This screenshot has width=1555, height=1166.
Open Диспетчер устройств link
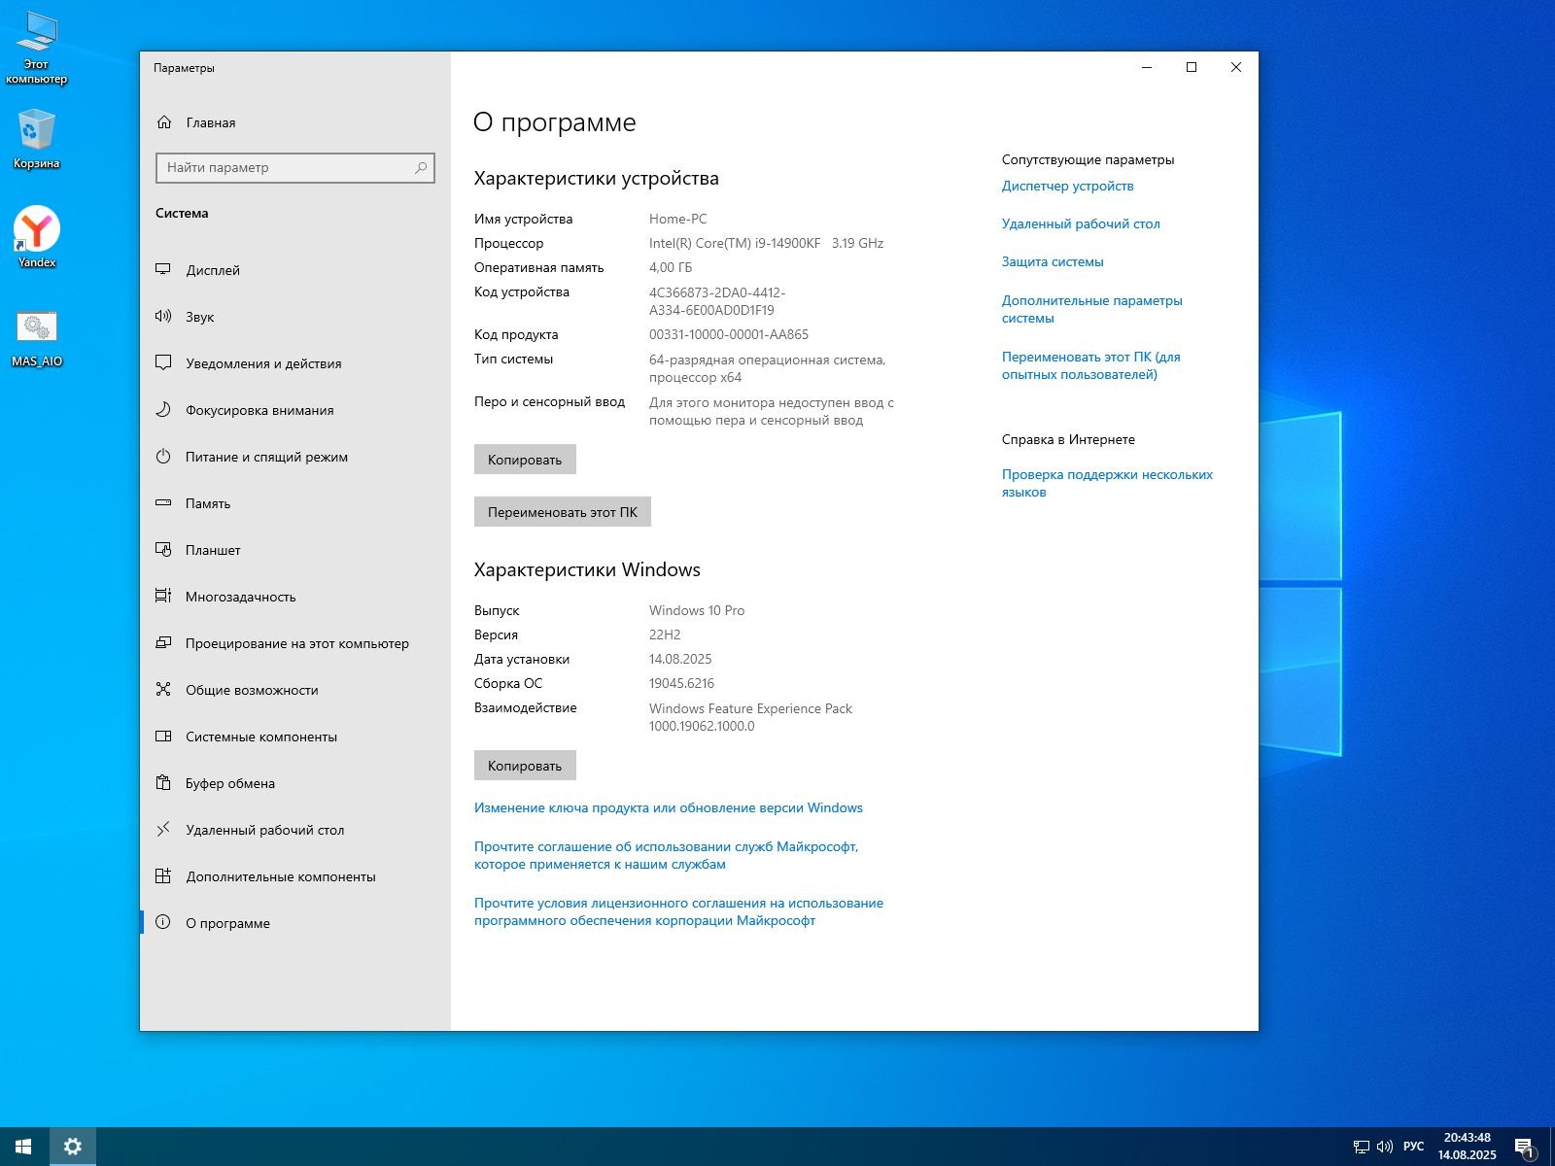[1067, 186]
